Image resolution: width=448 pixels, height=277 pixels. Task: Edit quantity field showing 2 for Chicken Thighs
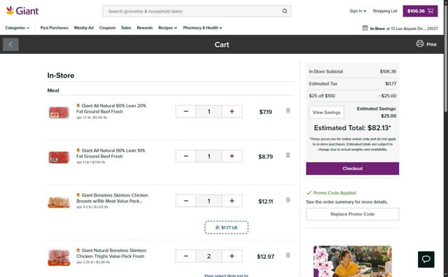coord(209,256)
